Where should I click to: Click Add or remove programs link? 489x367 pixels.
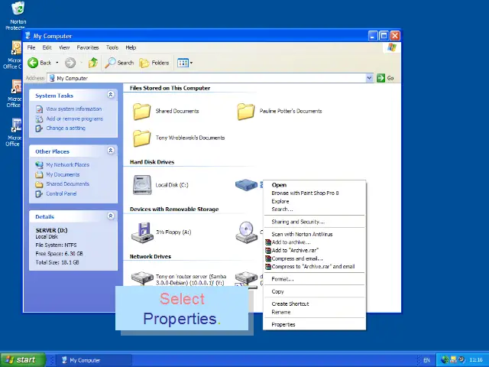point(75,119)
